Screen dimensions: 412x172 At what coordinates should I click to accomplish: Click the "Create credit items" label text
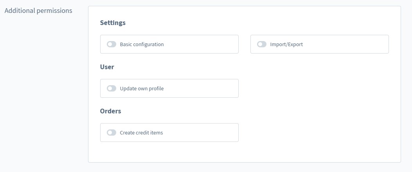141,133
